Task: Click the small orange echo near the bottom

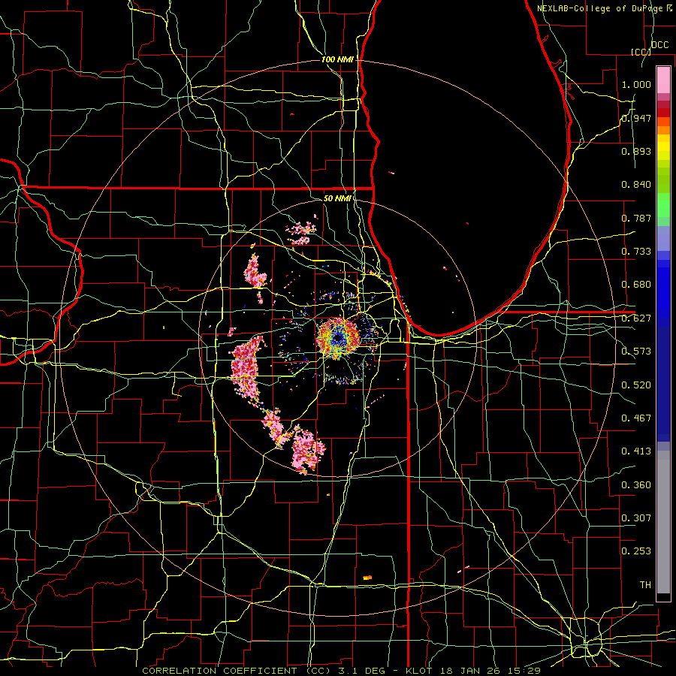Action: pos(367,578)
